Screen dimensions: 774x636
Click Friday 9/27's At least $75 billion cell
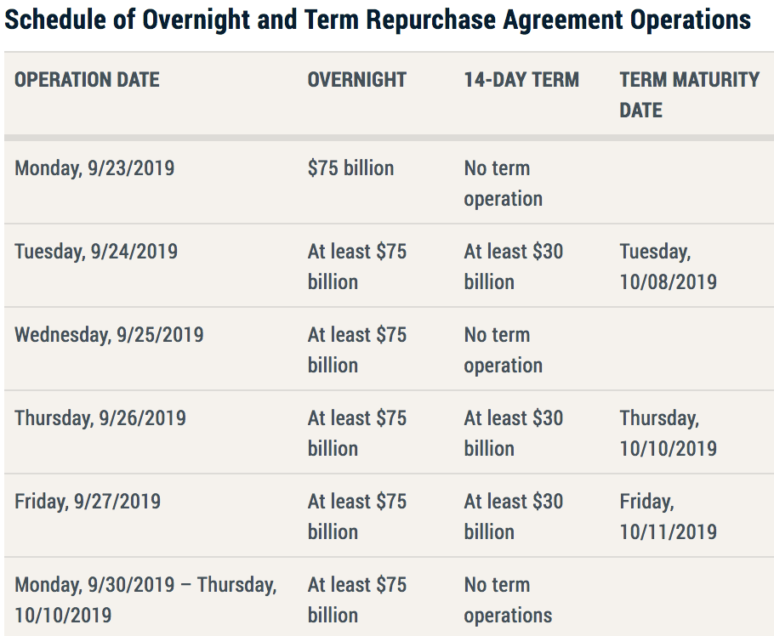(x=357, y=516)
